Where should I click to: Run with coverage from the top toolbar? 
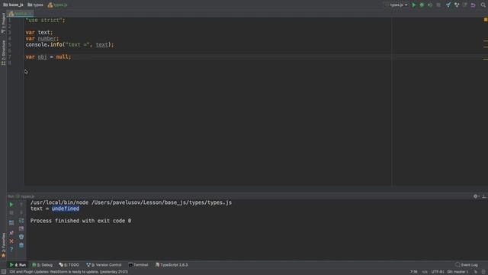pyautogui.click(x=430, y=5)
